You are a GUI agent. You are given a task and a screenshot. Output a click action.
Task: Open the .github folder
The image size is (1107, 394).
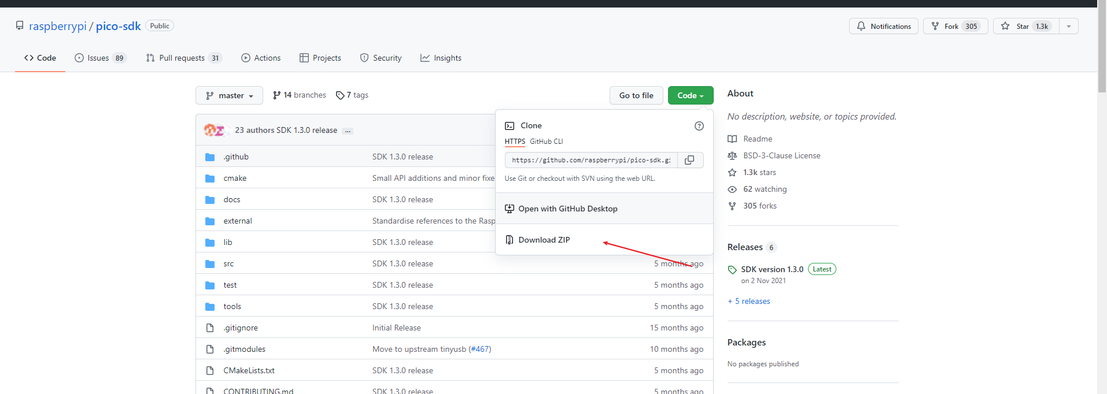click(236, 157)
